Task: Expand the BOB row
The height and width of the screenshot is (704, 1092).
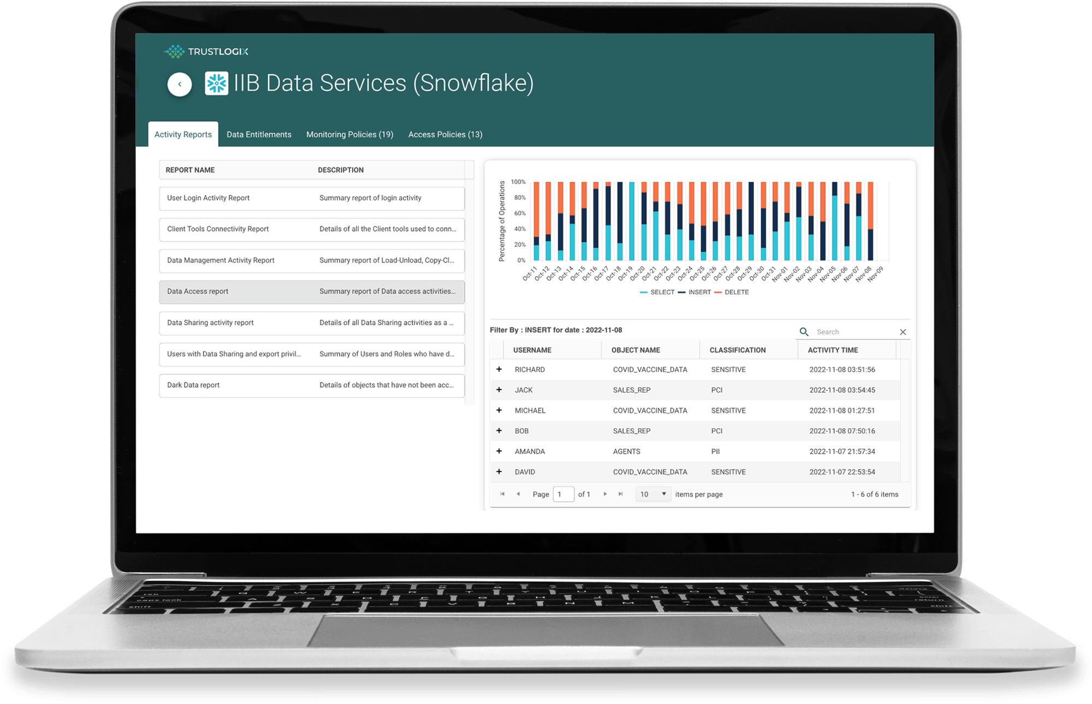Action: [x=499, y=431]
